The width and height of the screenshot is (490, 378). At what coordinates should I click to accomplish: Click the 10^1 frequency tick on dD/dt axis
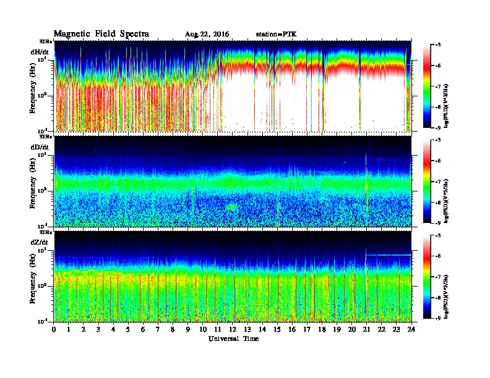click(x=42, y=154)
